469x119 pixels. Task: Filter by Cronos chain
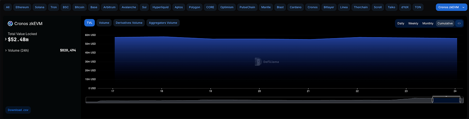pos(312,7)
